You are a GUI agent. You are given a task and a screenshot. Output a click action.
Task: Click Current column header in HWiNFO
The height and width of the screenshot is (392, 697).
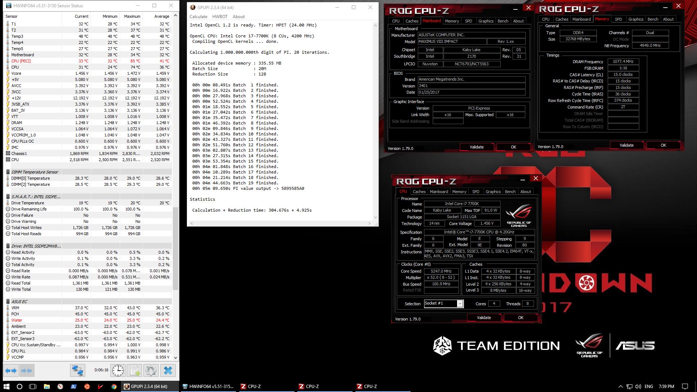click(77, 16)
